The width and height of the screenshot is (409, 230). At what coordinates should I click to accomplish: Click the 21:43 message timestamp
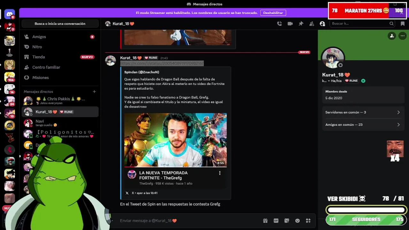(x=164, y=58)
